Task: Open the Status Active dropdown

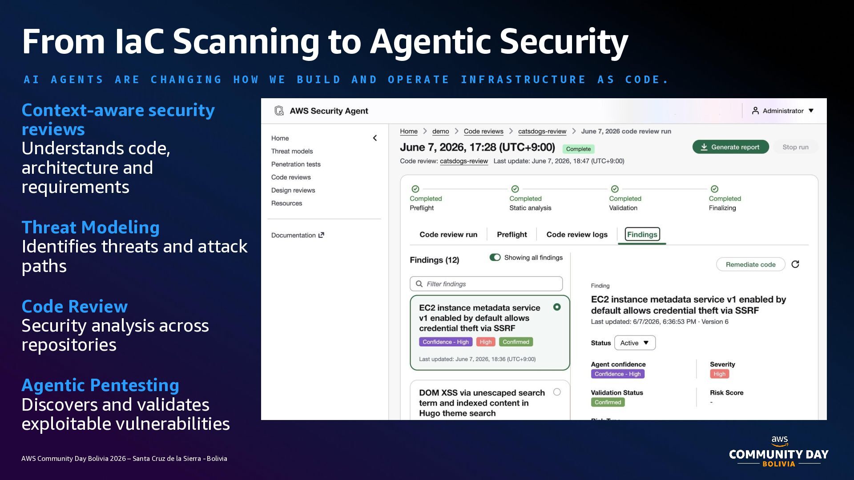Action: tap(635, 343)
